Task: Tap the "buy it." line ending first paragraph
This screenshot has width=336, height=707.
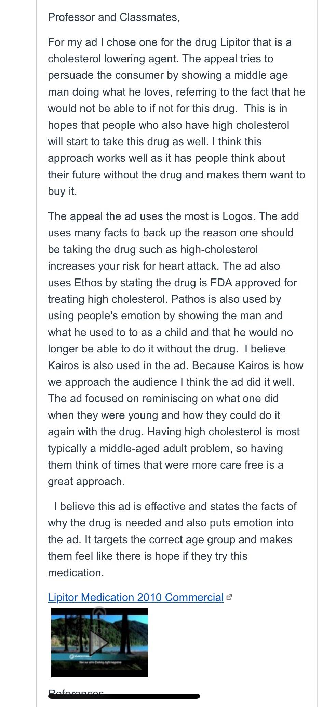Action: pos(63,191)
